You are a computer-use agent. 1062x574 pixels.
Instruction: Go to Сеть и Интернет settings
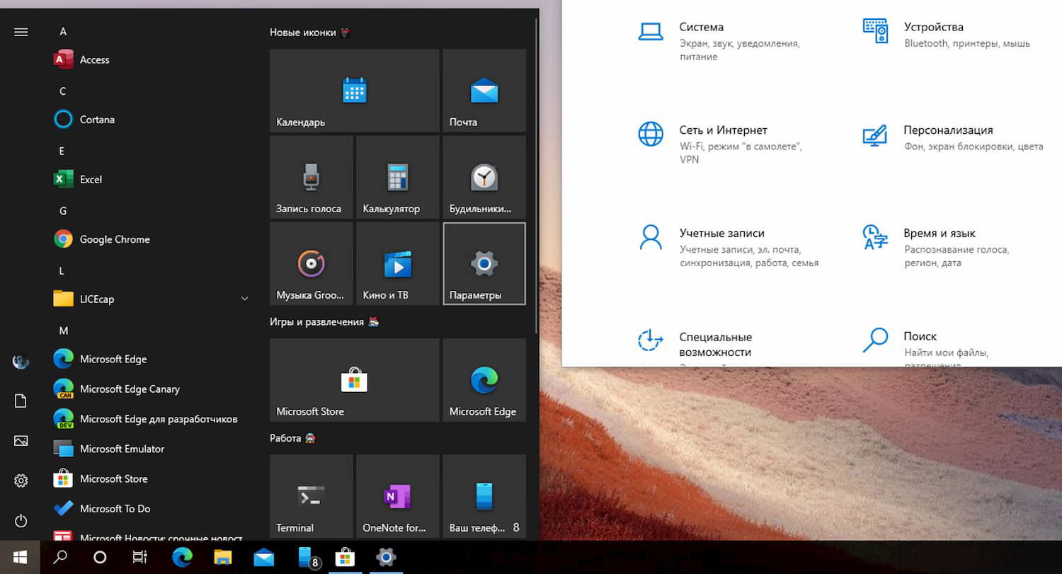pyautogui.click(x=723, y=131)
